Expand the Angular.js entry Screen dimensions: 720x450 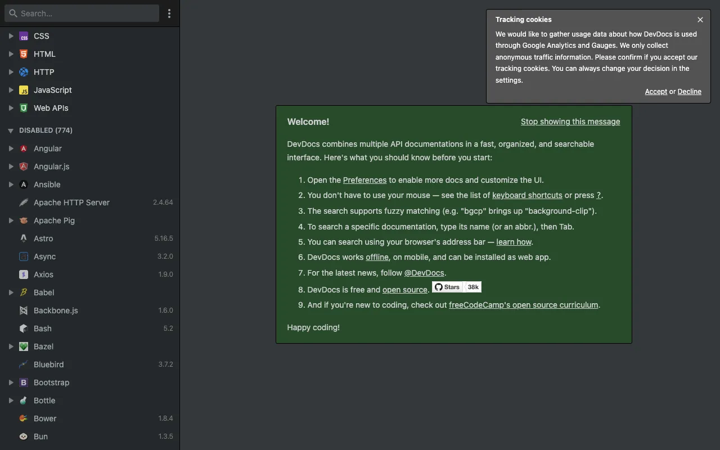[10, 166]
